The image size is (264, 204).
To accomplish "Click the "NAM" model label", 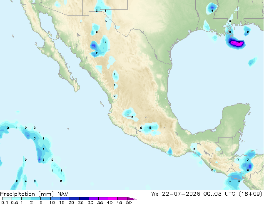I will [x=63, y=194].
